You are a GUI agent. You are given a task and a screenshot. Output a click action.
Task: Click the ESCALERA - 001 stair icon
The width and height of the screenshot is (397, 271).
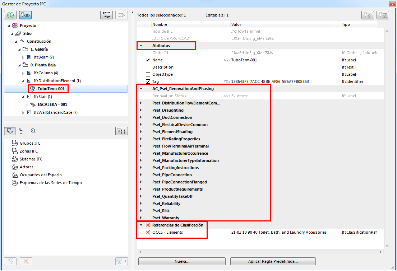[x=33, y=104]
